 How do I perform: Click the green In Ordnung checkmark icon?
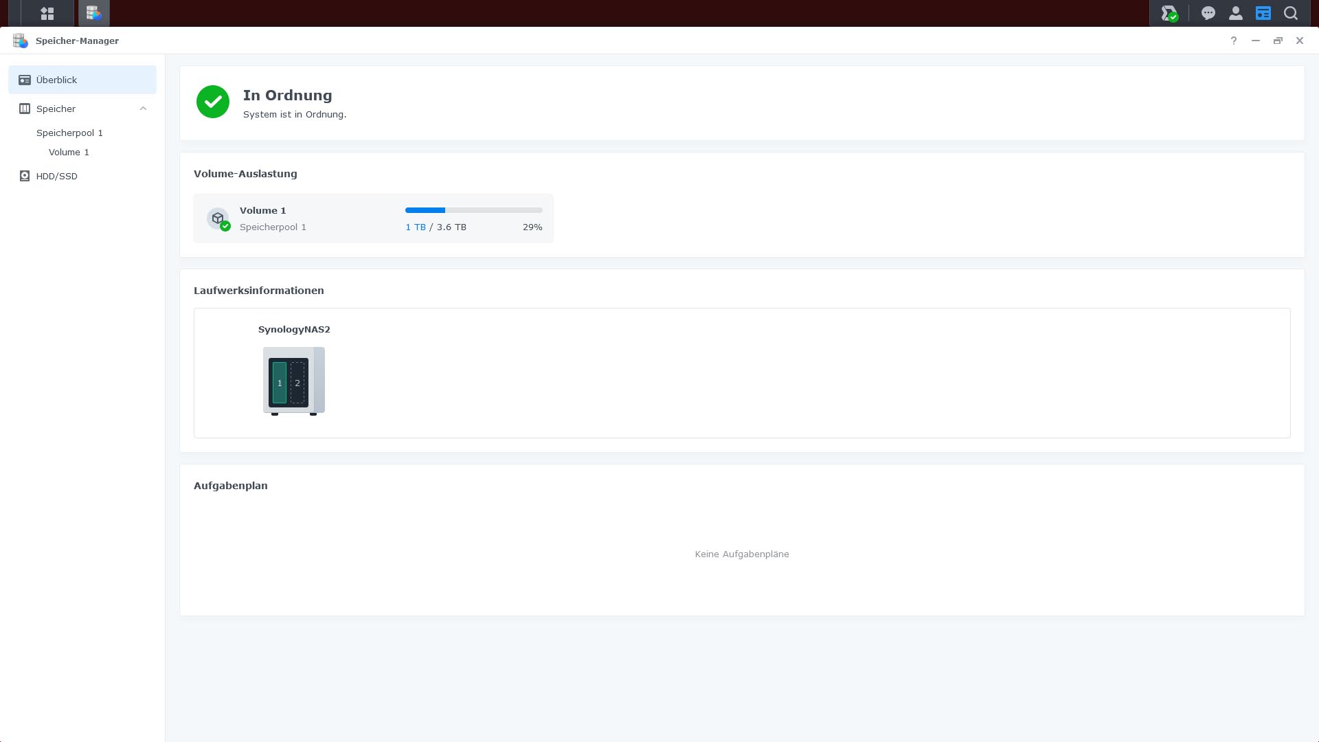click(x=213, y=102)
